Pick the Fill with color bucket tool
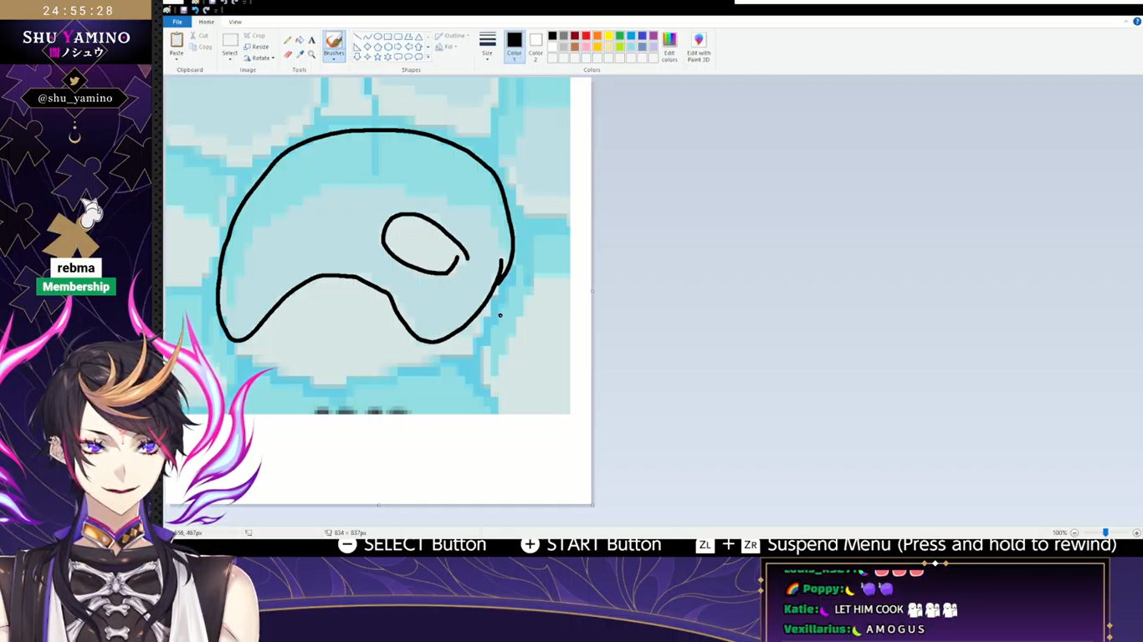 [x=300, y=40]
